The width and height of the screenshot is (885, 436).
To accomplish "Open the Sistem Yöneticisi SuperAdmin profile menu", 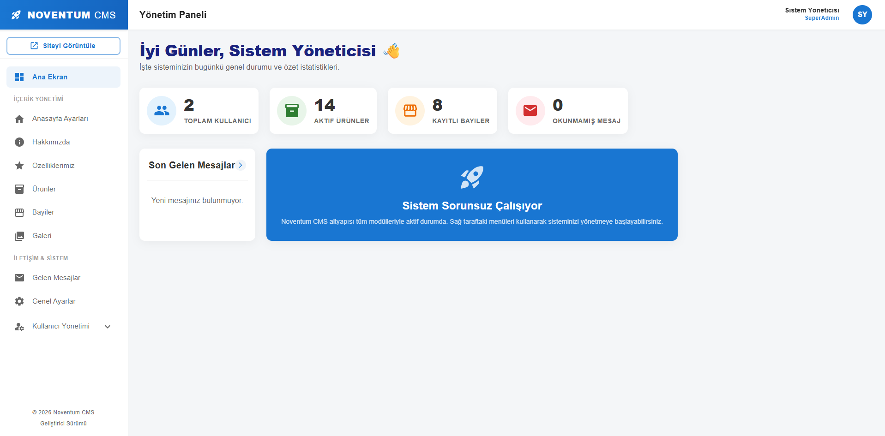I will point(812,14).
